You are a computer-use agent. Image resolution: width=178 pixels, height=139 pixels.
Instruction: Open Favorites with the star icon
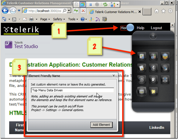point(163,11)
